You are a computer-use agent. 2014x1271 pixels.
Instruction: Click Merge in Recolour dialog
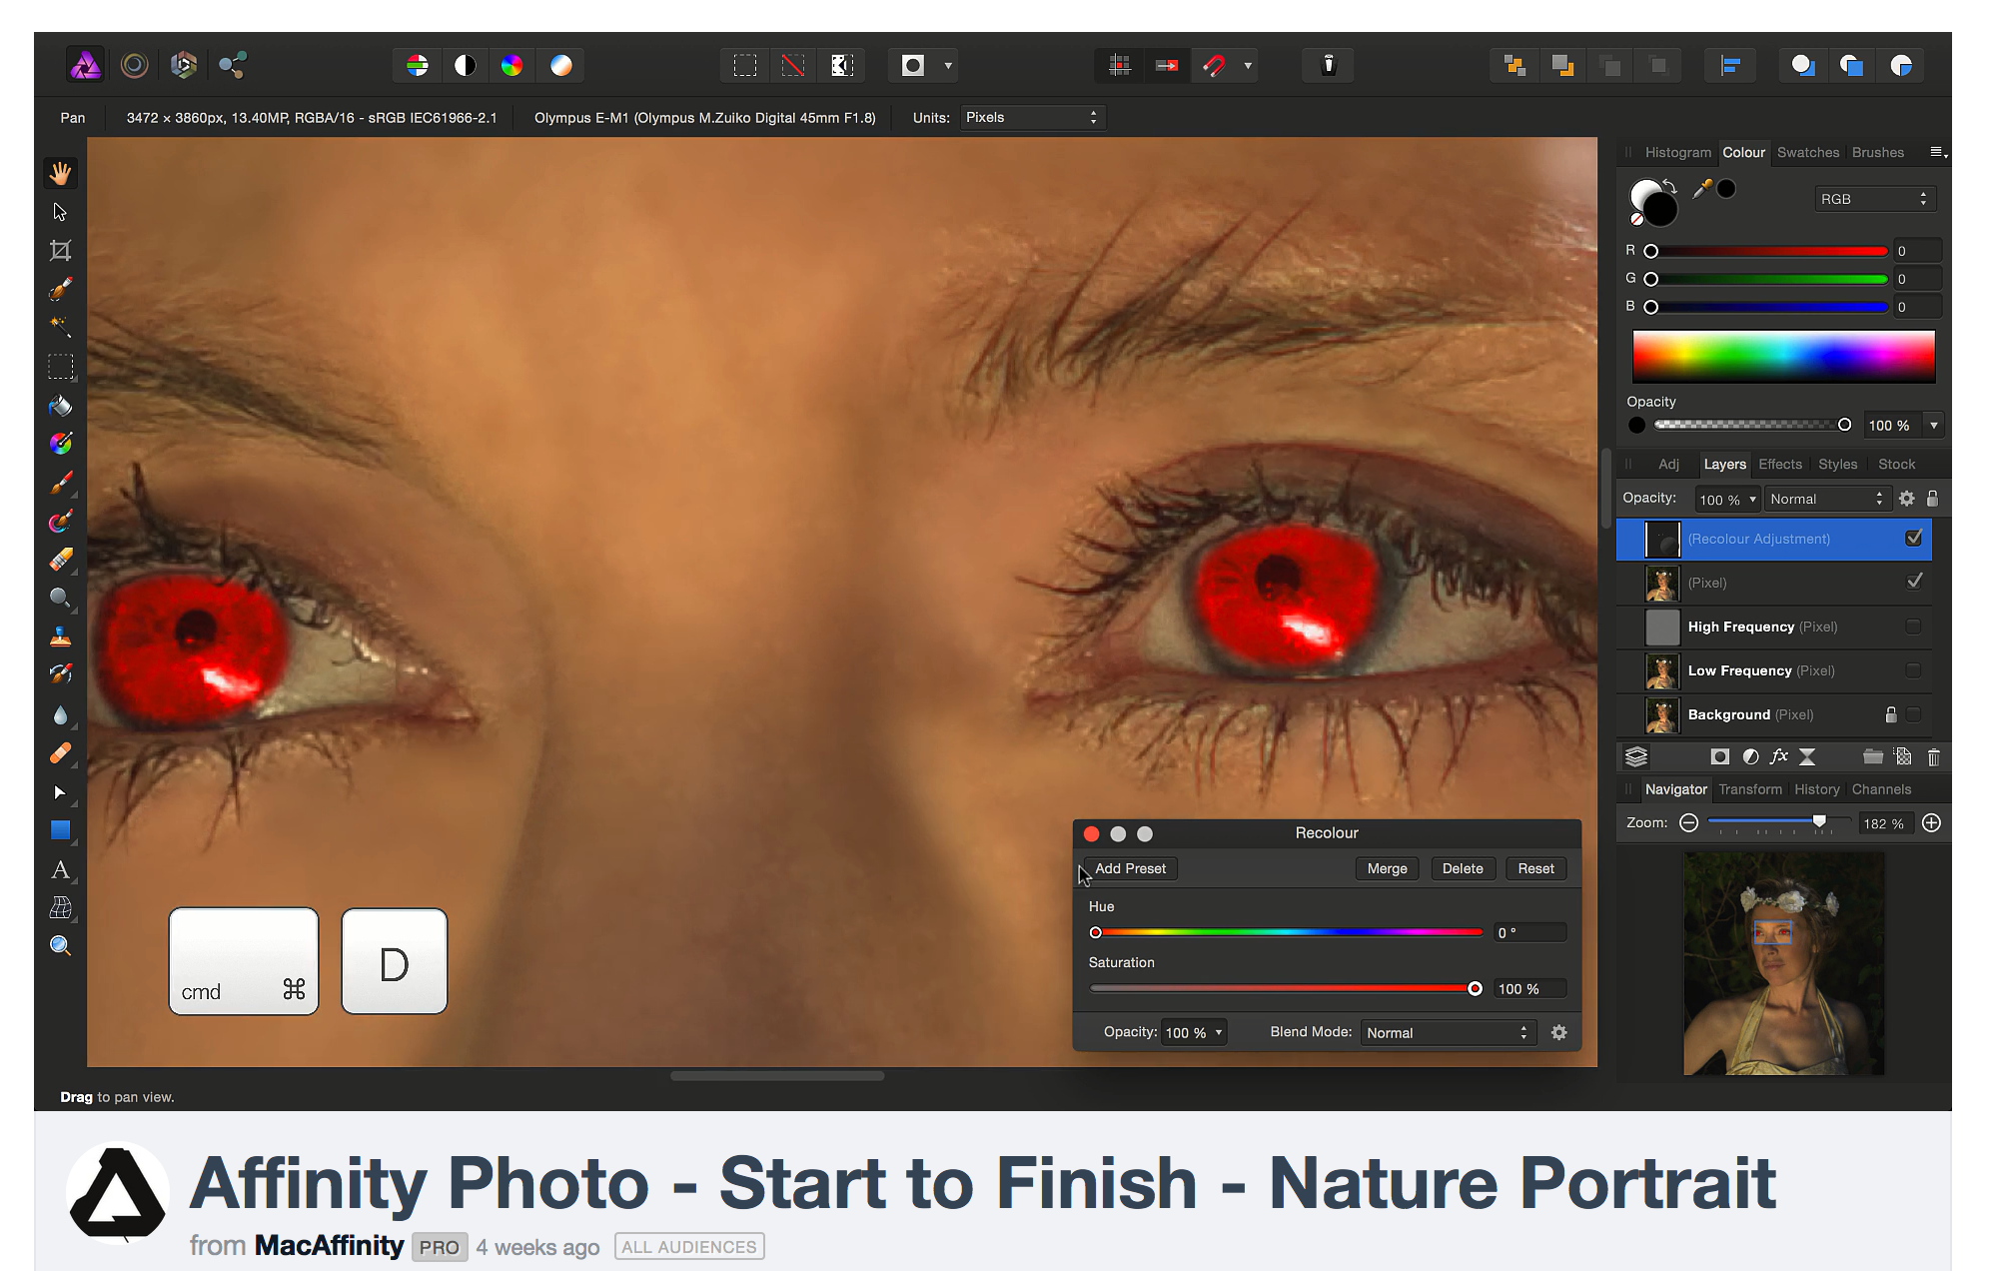point(1387,868)
